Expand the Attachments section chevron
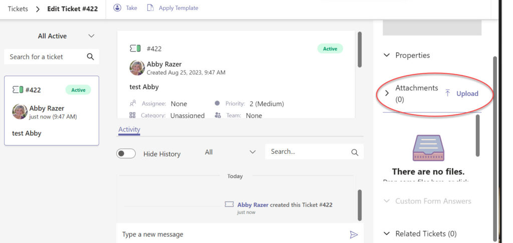 click(387, 93)
